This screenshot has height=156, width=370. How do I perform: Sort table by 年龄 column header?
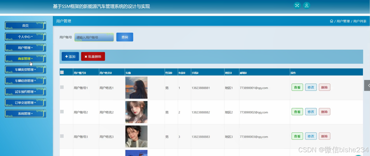(x=182, y=73)
